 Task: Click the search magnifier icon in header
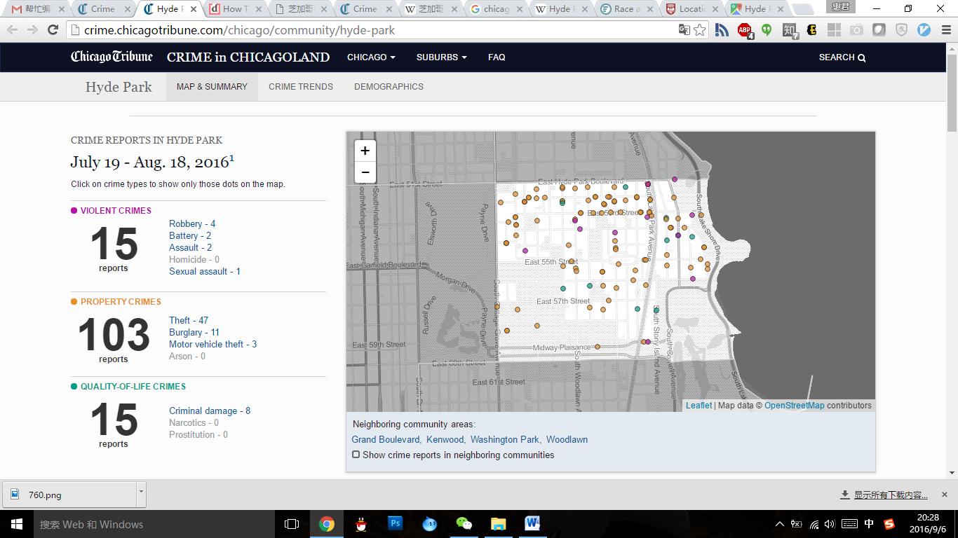pyautogui.click(x=862, y=58)
